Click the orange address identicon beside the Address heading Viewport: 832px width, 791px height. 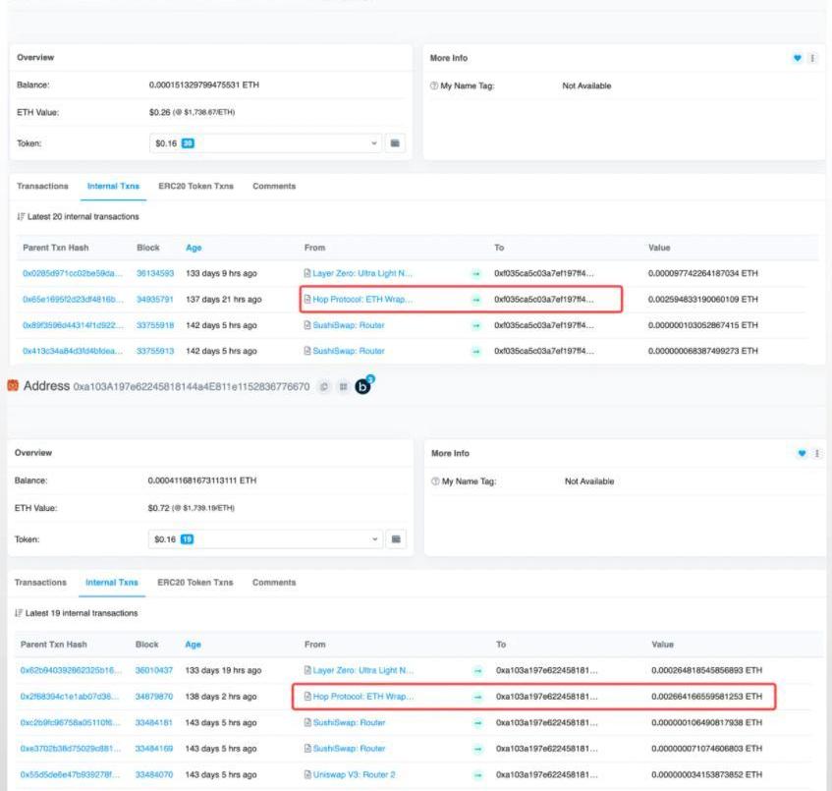coord(13,386)
